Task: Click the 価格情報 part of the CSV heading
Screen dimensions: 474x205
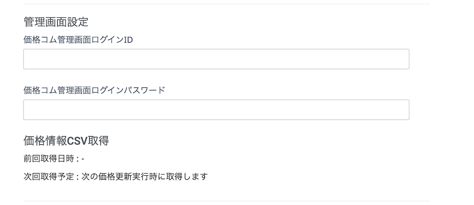Action: point(45,141)
